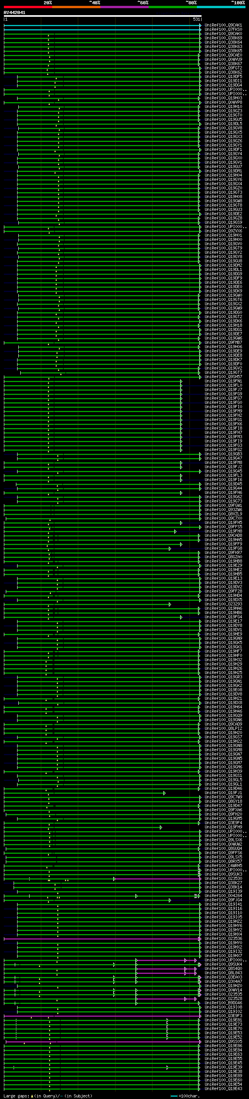Select hit label UniRef100_Q38K62
The image size is (249, 1099).
pos(223,73)
